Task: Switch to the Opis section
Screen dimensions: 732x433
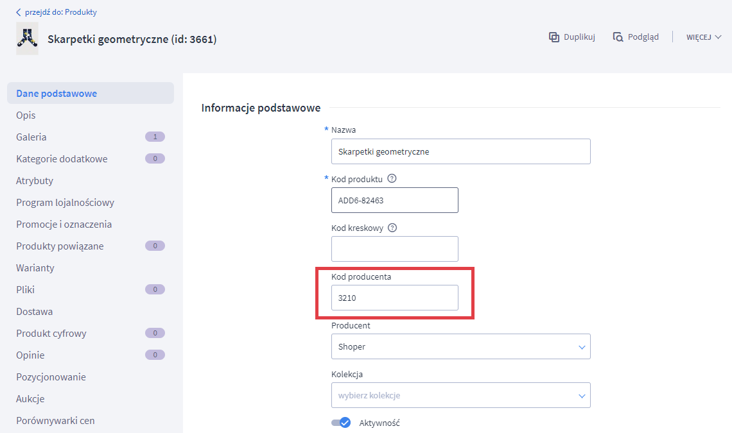Action: coord(26,115)
